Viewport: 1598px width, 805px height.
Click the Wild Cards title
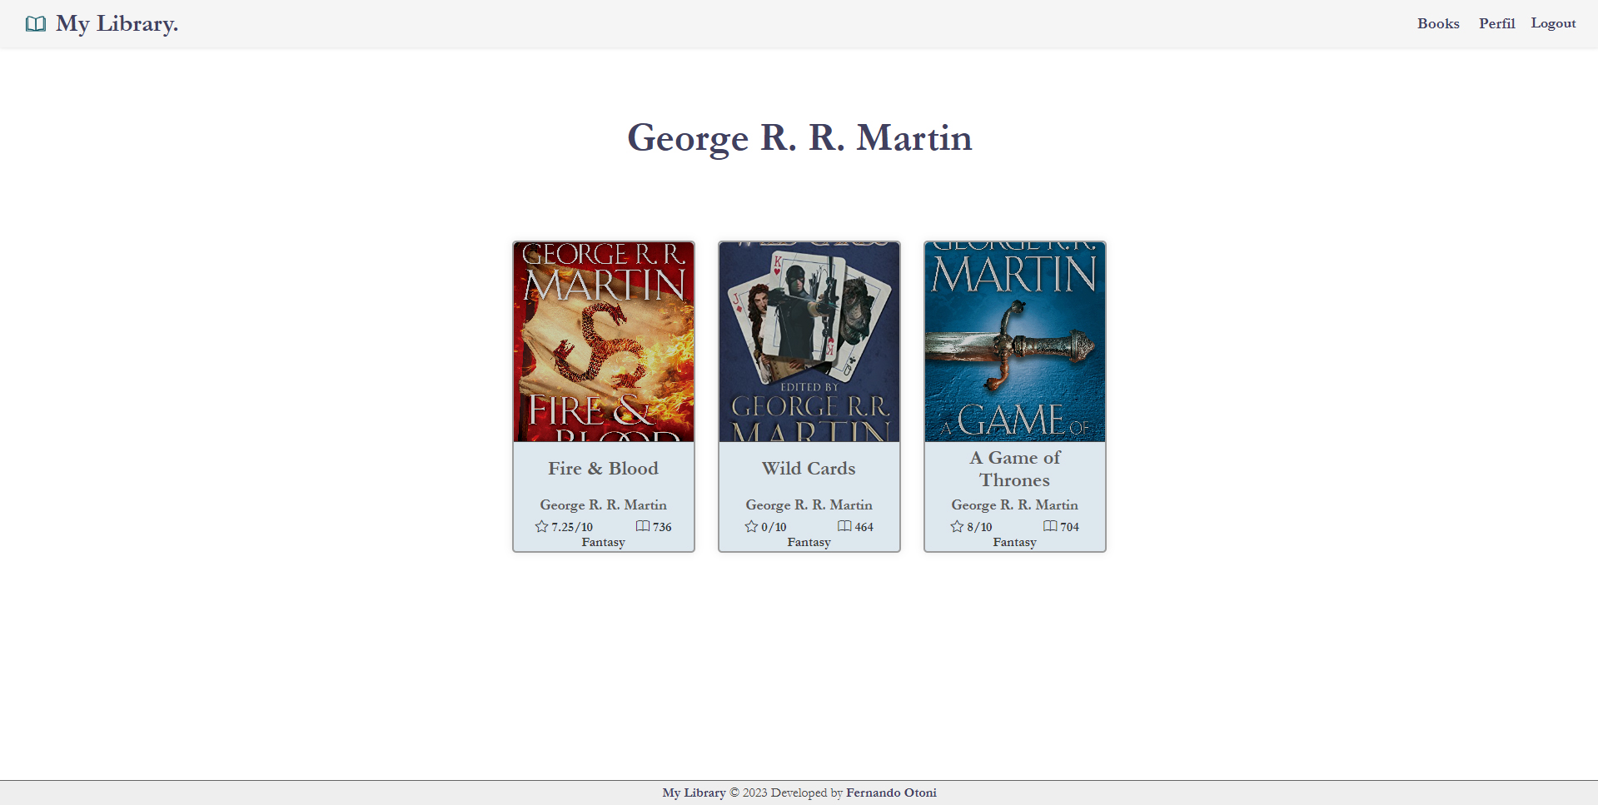click(x=809, y=468)
